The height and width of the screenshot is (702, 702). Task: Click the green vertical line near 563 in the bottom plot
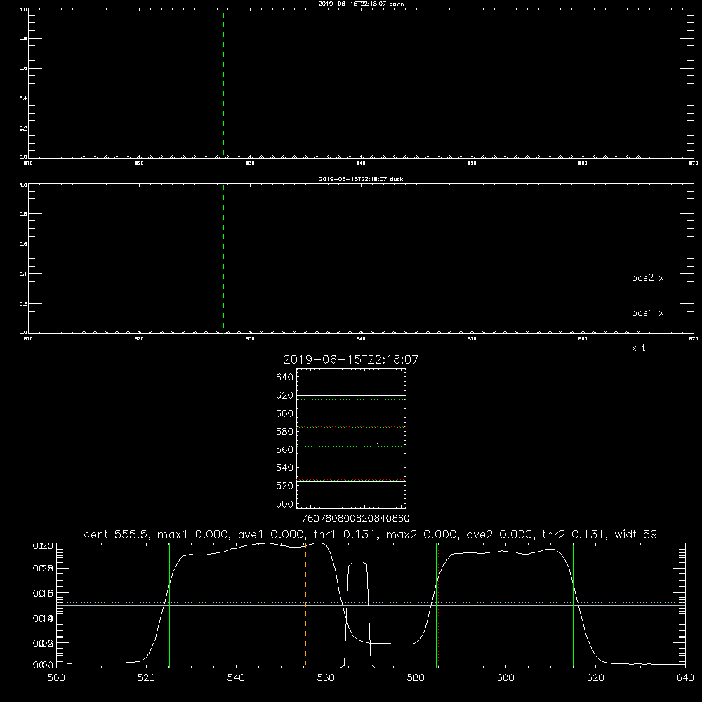[x=338, y=604]
